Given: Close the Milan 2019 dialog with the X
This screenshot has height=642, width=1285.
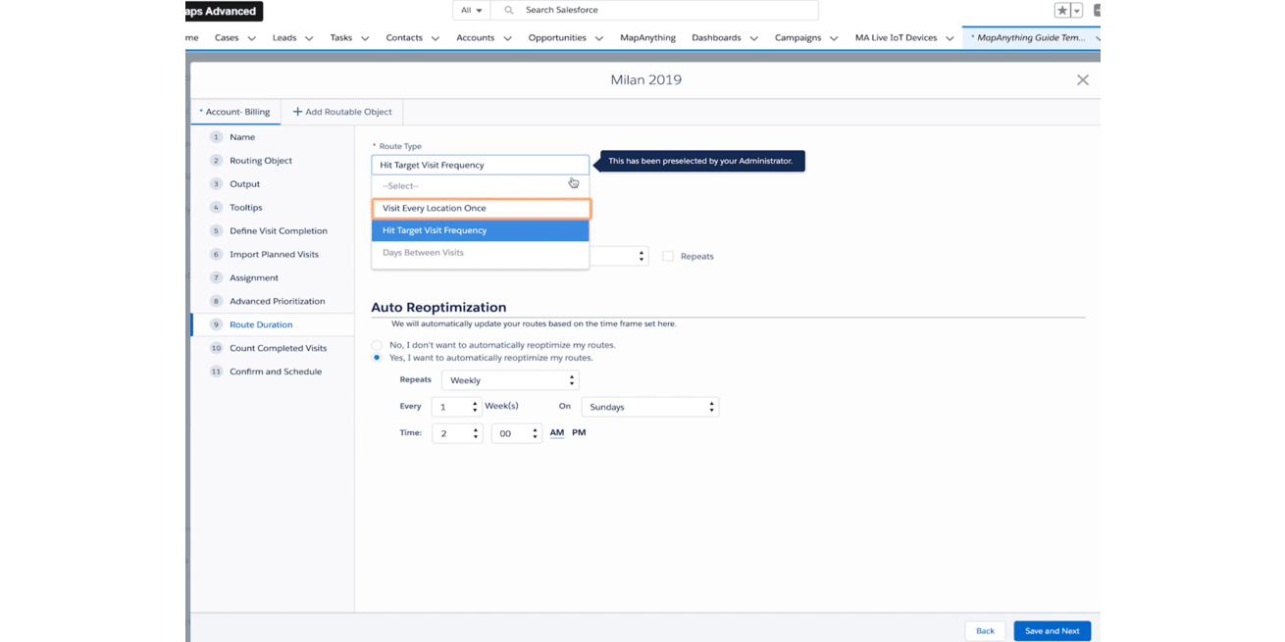Looking at the screenshot, I should point(1083,79).
